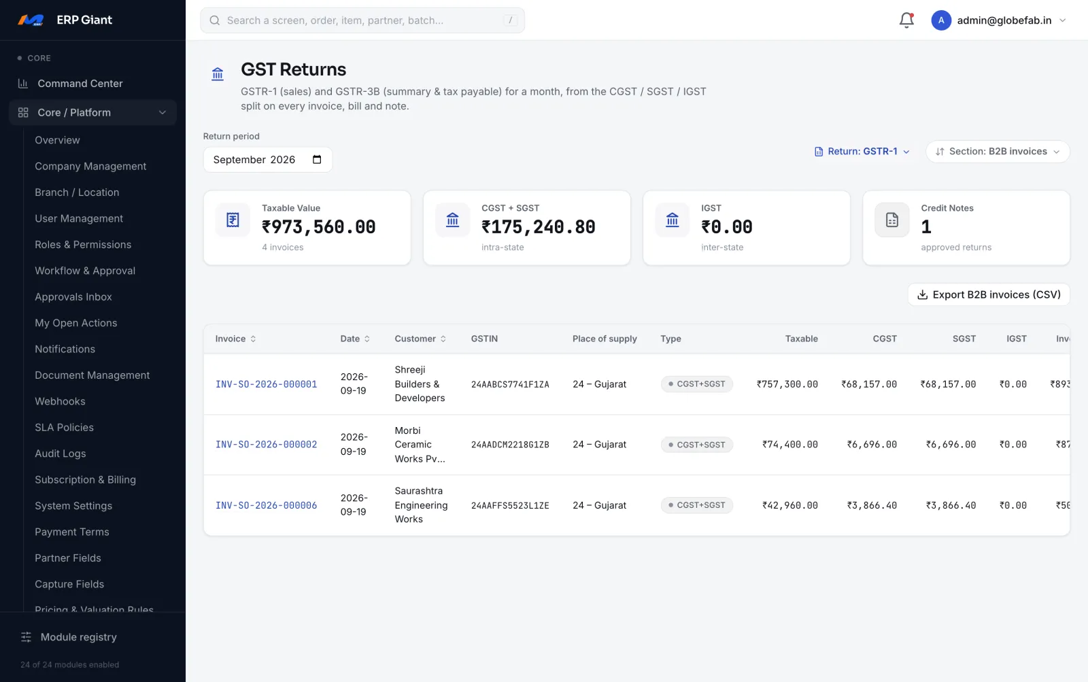Click the Morbi Ceramic Works customer cell
The width and height of the screenshot is (1088, 682).
(x=420, y=445)
